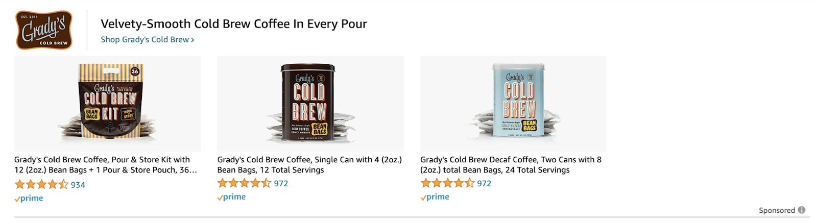Open the 934 reviews count link
The height and width of the screenshot is (223, 817).
78,185
